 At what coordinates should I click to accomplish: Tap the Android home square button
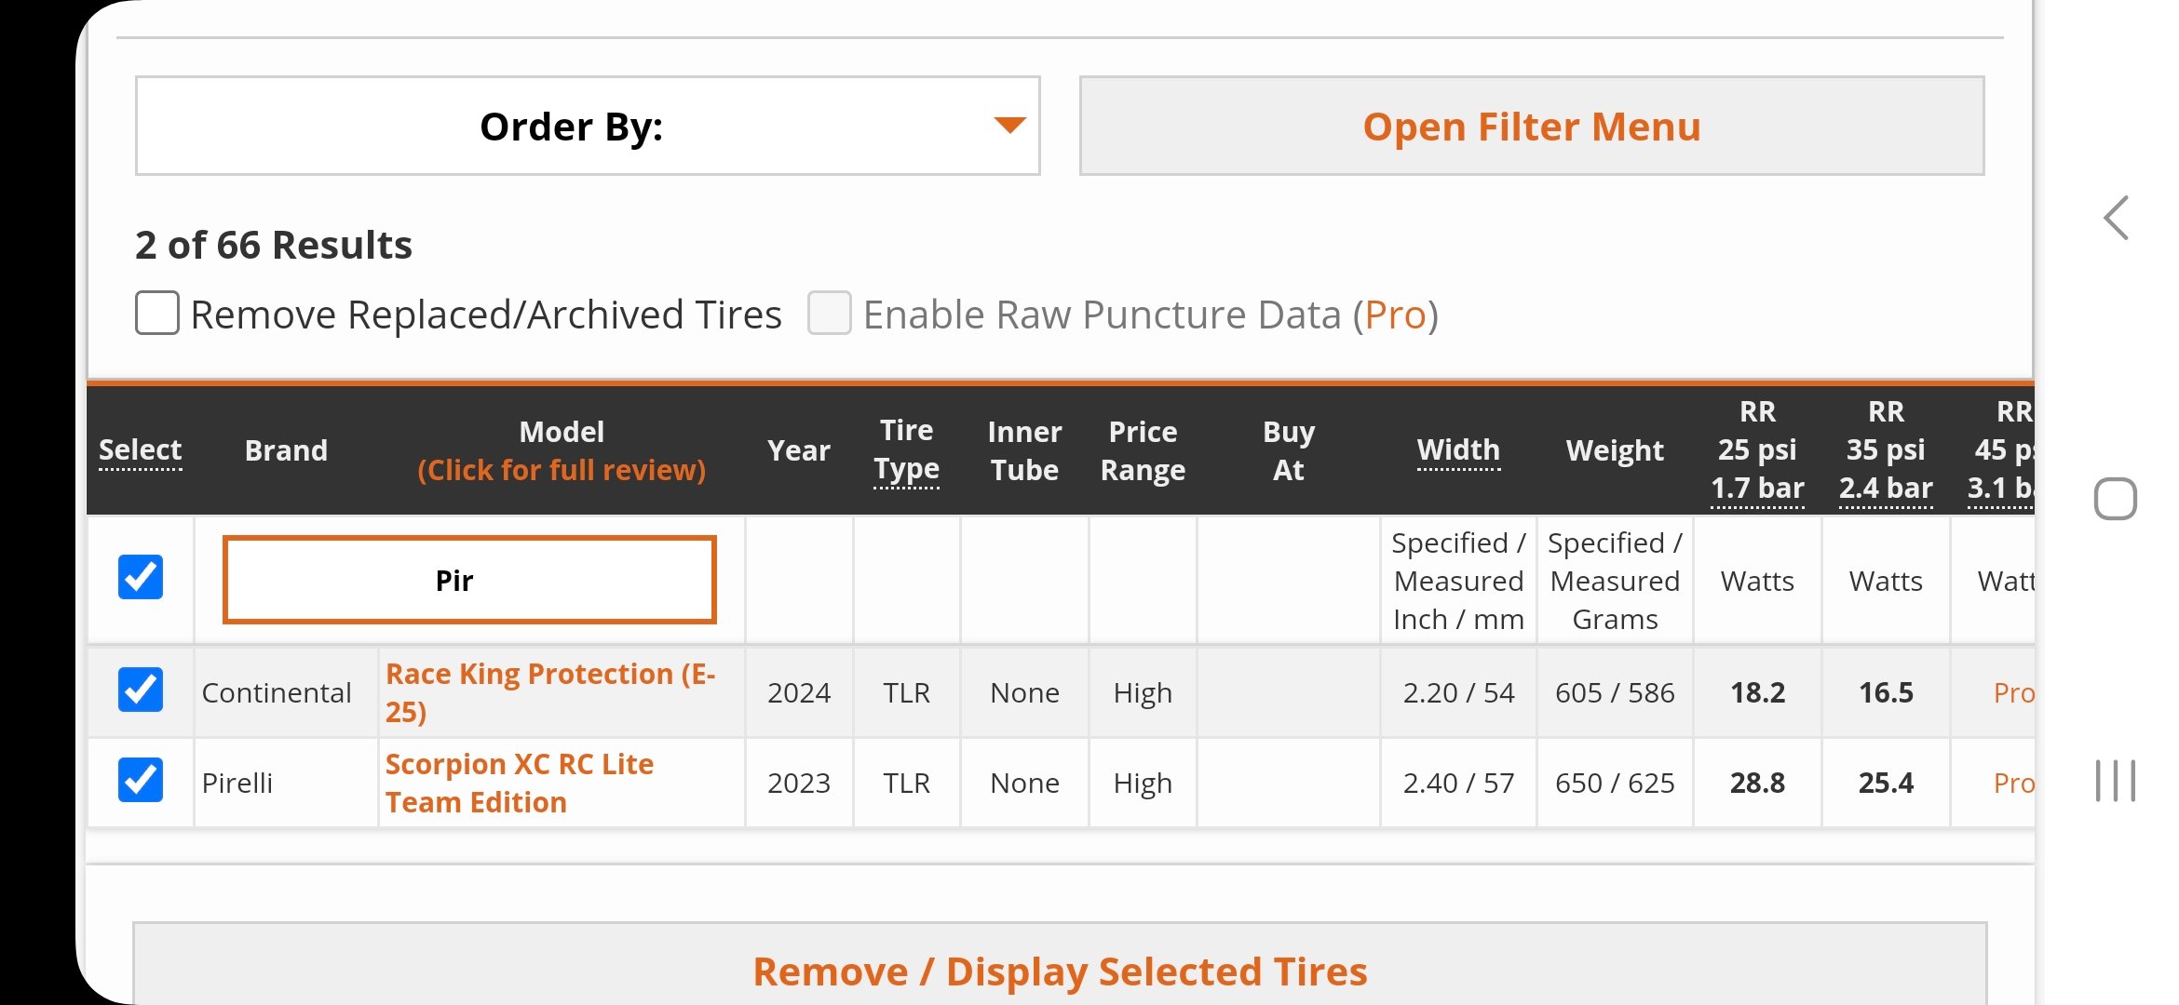(2115, 499)
